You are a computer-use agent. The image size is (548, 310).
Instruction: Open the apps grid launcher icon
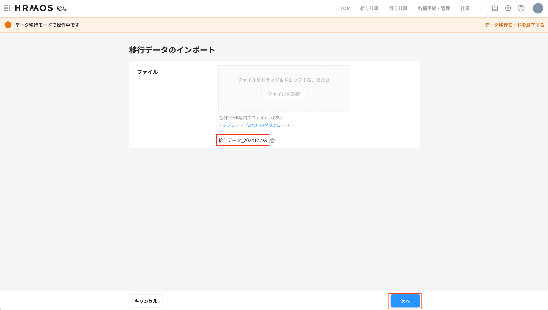[7, 8]
